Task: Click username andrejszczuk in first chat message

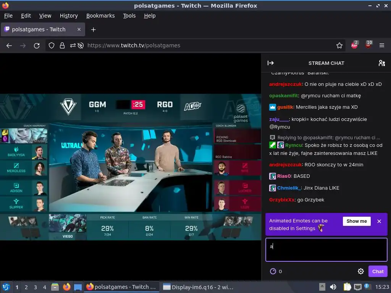Action: point(286,84)
